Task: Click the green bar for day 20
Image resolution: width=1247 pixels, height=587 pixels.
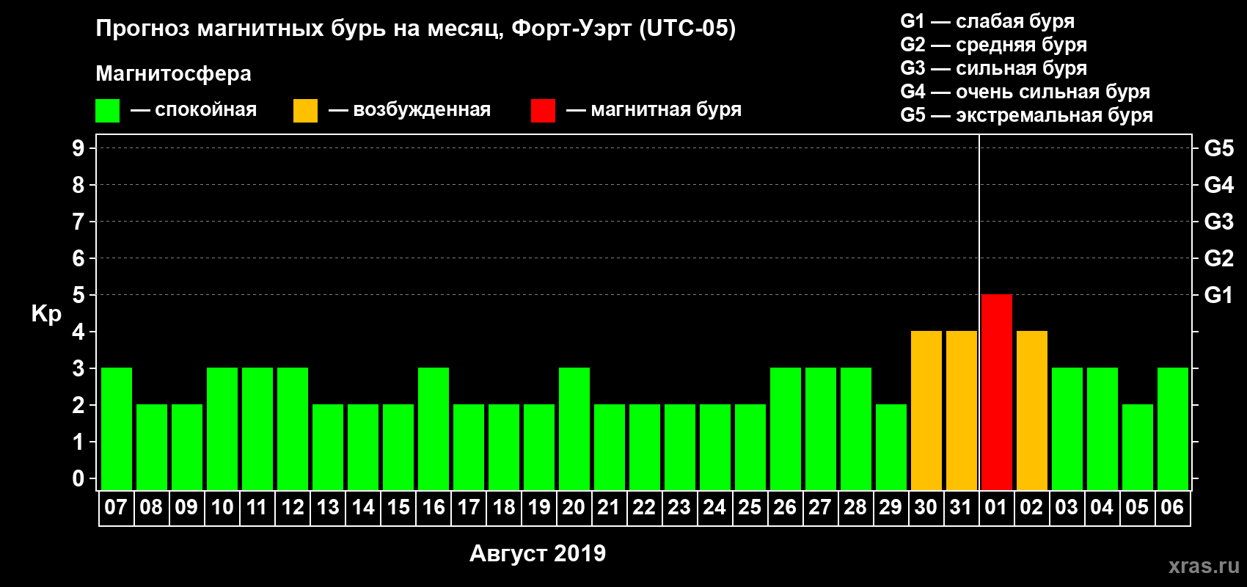Action: point(574,429)
